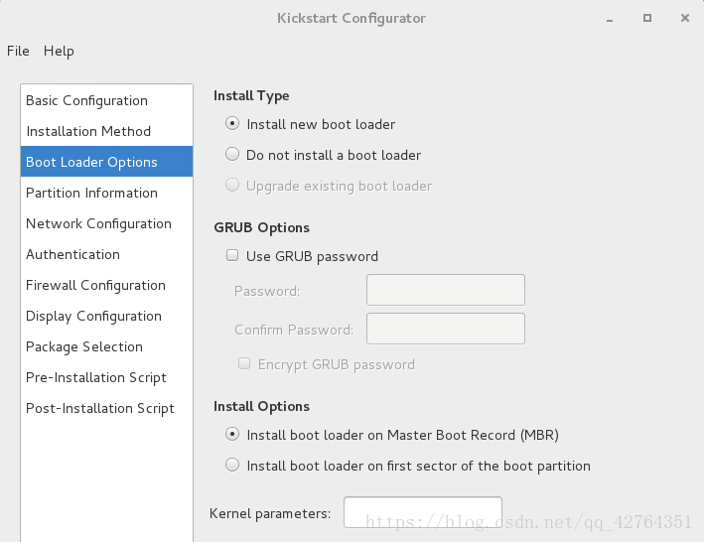This screenshot has width=704, height=542.
Task: Open the File menu
Action: pos(18,51)
